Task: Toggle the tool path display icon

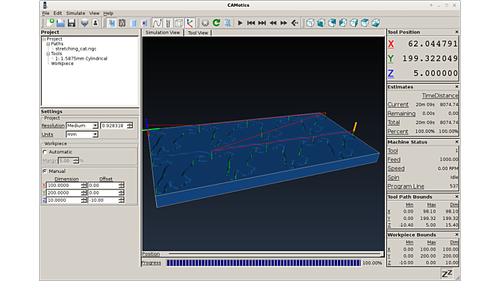Action: (x=158, y=23)
